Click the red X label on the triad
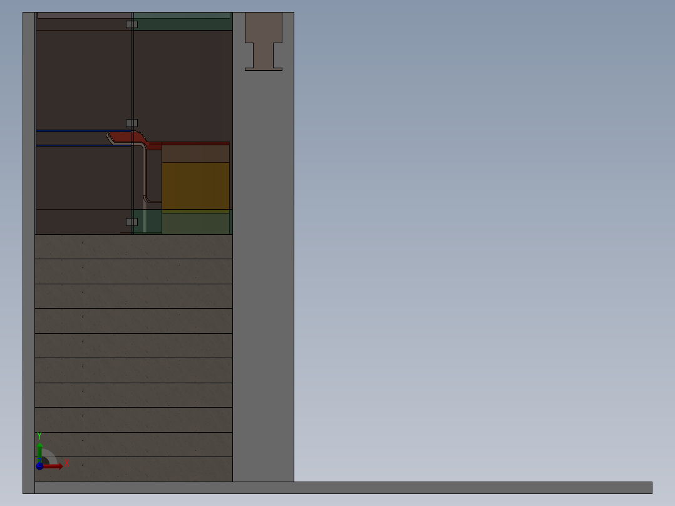This screenshot has height=506, width=675. [x=67, y=463]
